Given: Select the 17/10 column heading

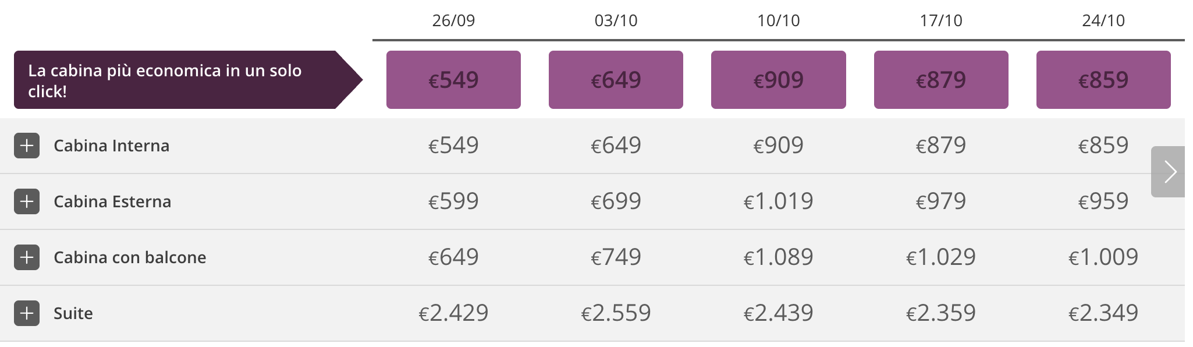Looking at the screenshot, I should [x=940, y=21].
